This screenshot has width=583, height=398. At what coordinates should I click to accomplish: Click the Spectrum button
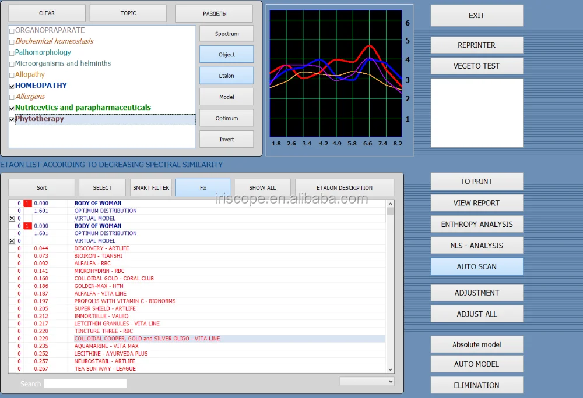[226, 34]
